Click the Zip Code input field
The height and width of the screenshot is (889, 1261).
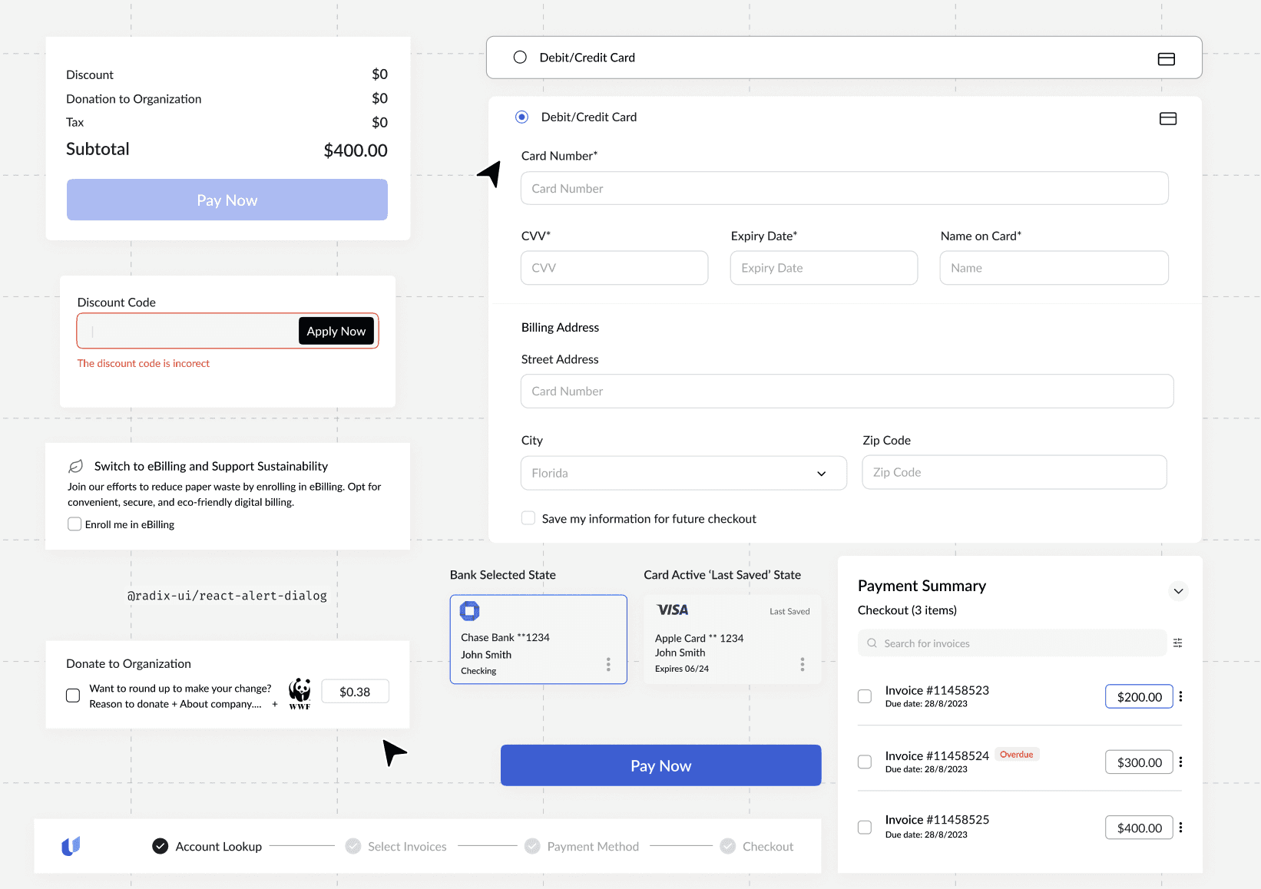(1014, 472)
